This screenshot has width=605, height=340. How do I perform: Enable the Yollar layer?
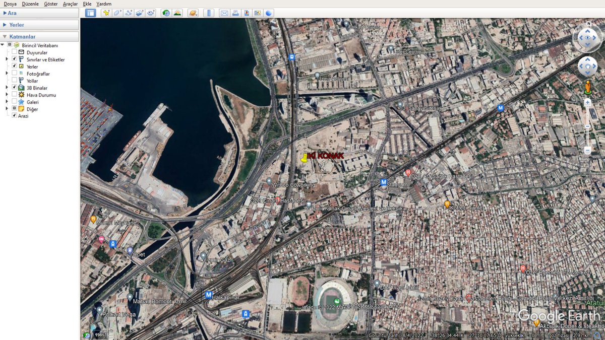[14, 80]
